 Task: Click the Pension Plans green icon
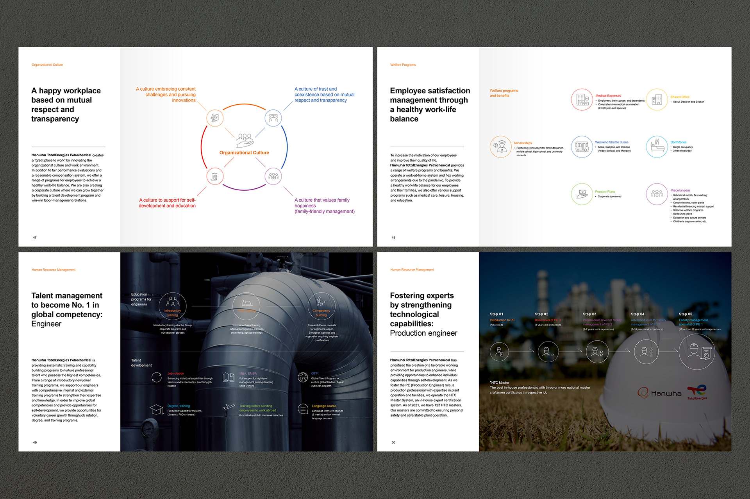click(582, 194)
